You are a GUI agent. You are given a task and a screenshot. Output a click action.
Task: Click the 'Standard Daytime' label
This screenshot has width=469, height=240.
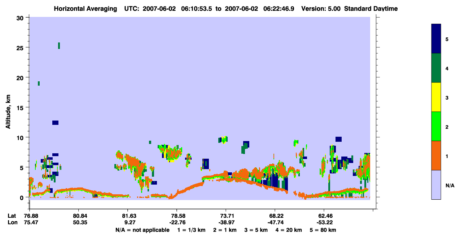tap(371, 9)
